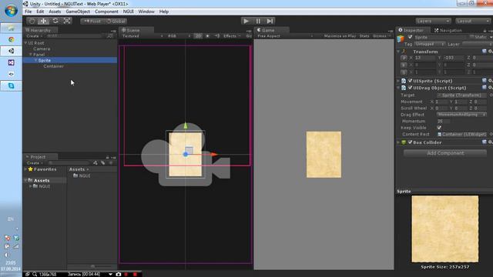Image resolution: width=493 pixels, height=277 pixels.
Task: Open the Layout dropdown
Action: coord(472,21)
